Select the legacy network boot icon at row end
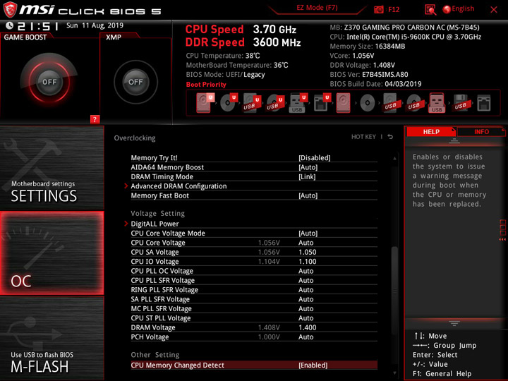Image resolution: width=508 pixels, height=381 pixels. click(484, 103)
